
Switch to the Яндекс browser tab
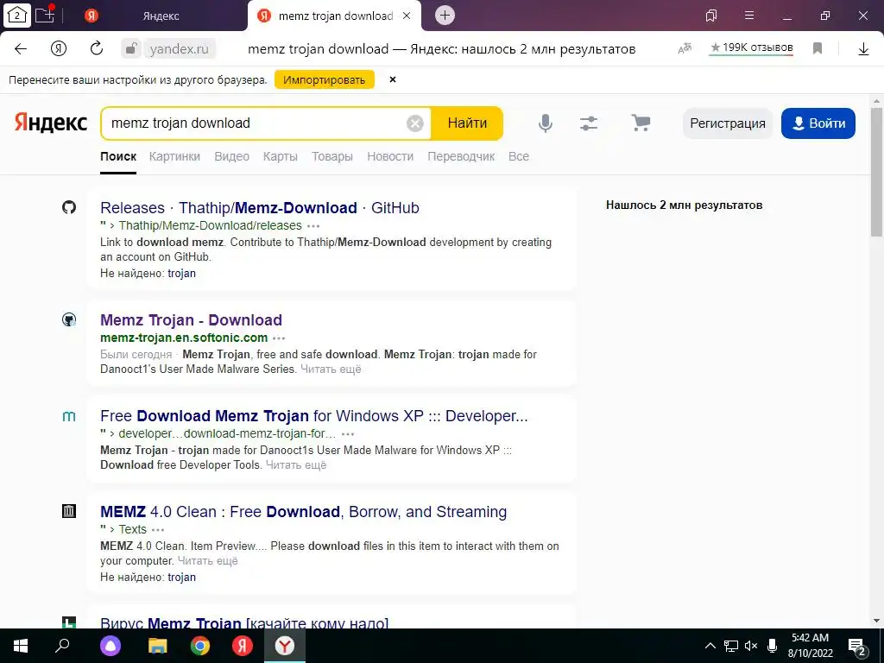pos(161,16)
